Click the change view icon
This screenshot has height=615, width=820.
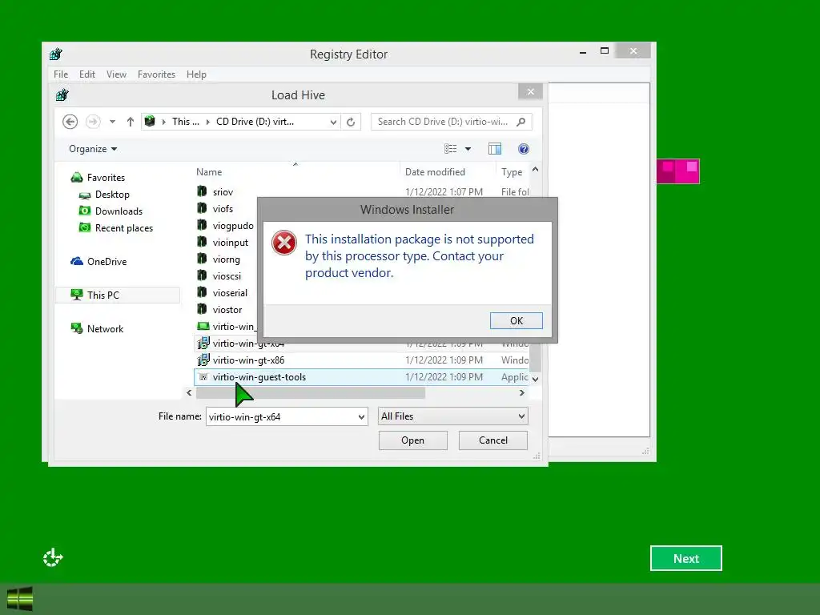(450, 149)
